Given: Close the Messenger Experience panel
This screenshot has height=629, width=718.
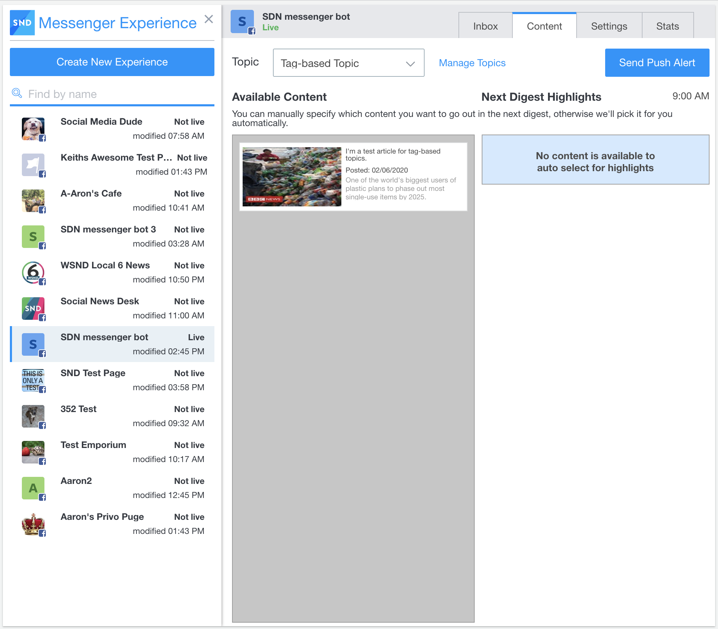Looking at the screenshot, I should pos(209,19).
